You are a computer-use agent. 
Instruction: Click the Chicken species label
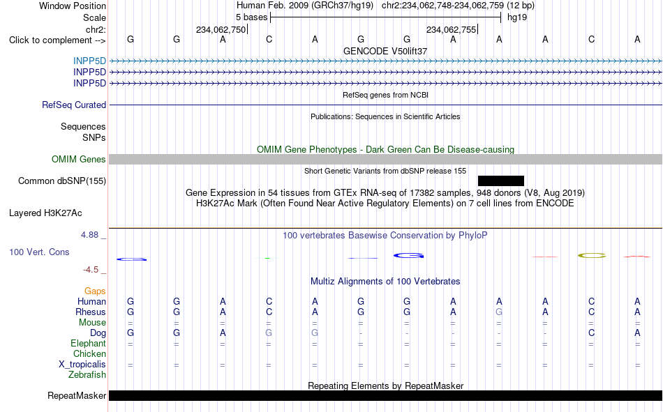point(89,353)
